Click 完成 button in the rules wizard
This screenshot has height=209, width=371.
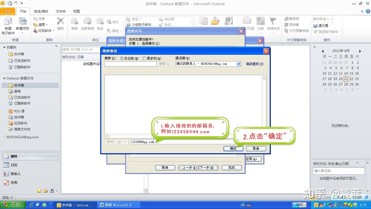pos(232,168)
